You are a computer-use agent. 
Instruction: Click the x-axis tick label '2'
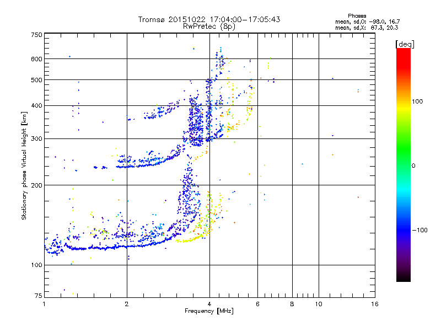click(x=127, y=305)
